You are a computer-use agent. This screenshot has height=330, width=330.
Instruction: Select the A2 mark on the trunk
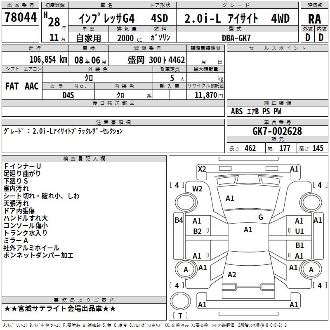[232, 275]
